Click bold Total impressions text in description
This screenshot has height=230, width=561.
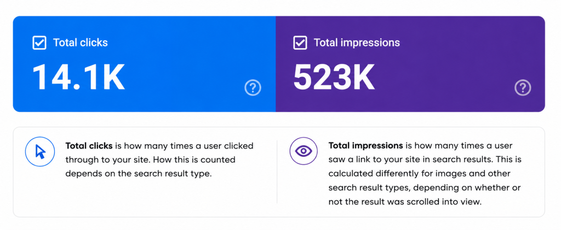pyautogui.click(x=365, y=146)
